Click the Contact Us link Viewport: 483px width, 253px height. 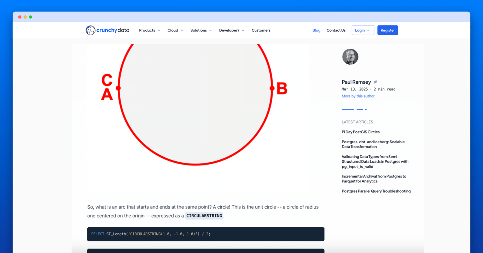point(336,30)
